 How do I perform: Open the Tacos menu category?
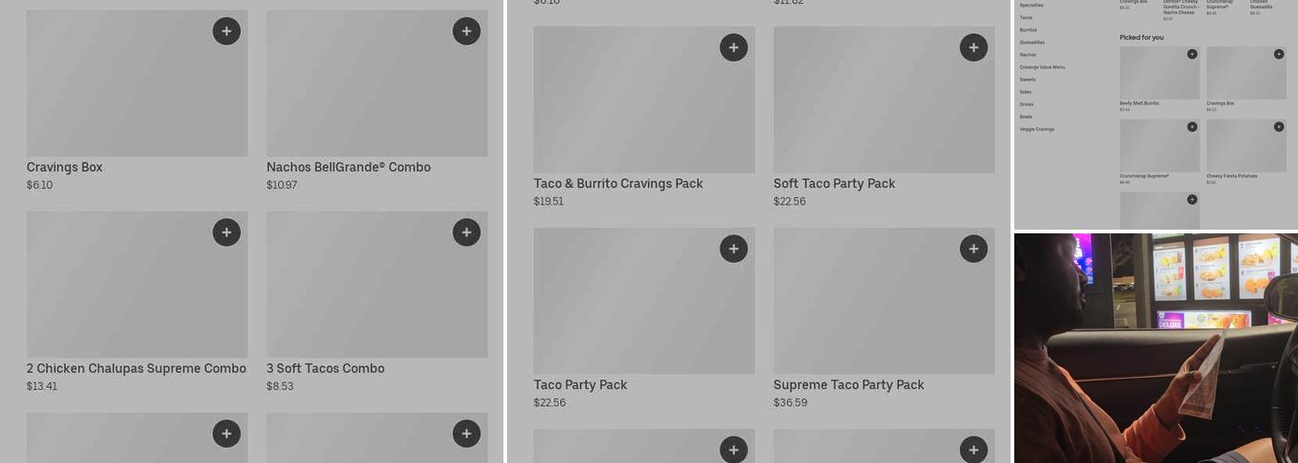click(1026, 18)
